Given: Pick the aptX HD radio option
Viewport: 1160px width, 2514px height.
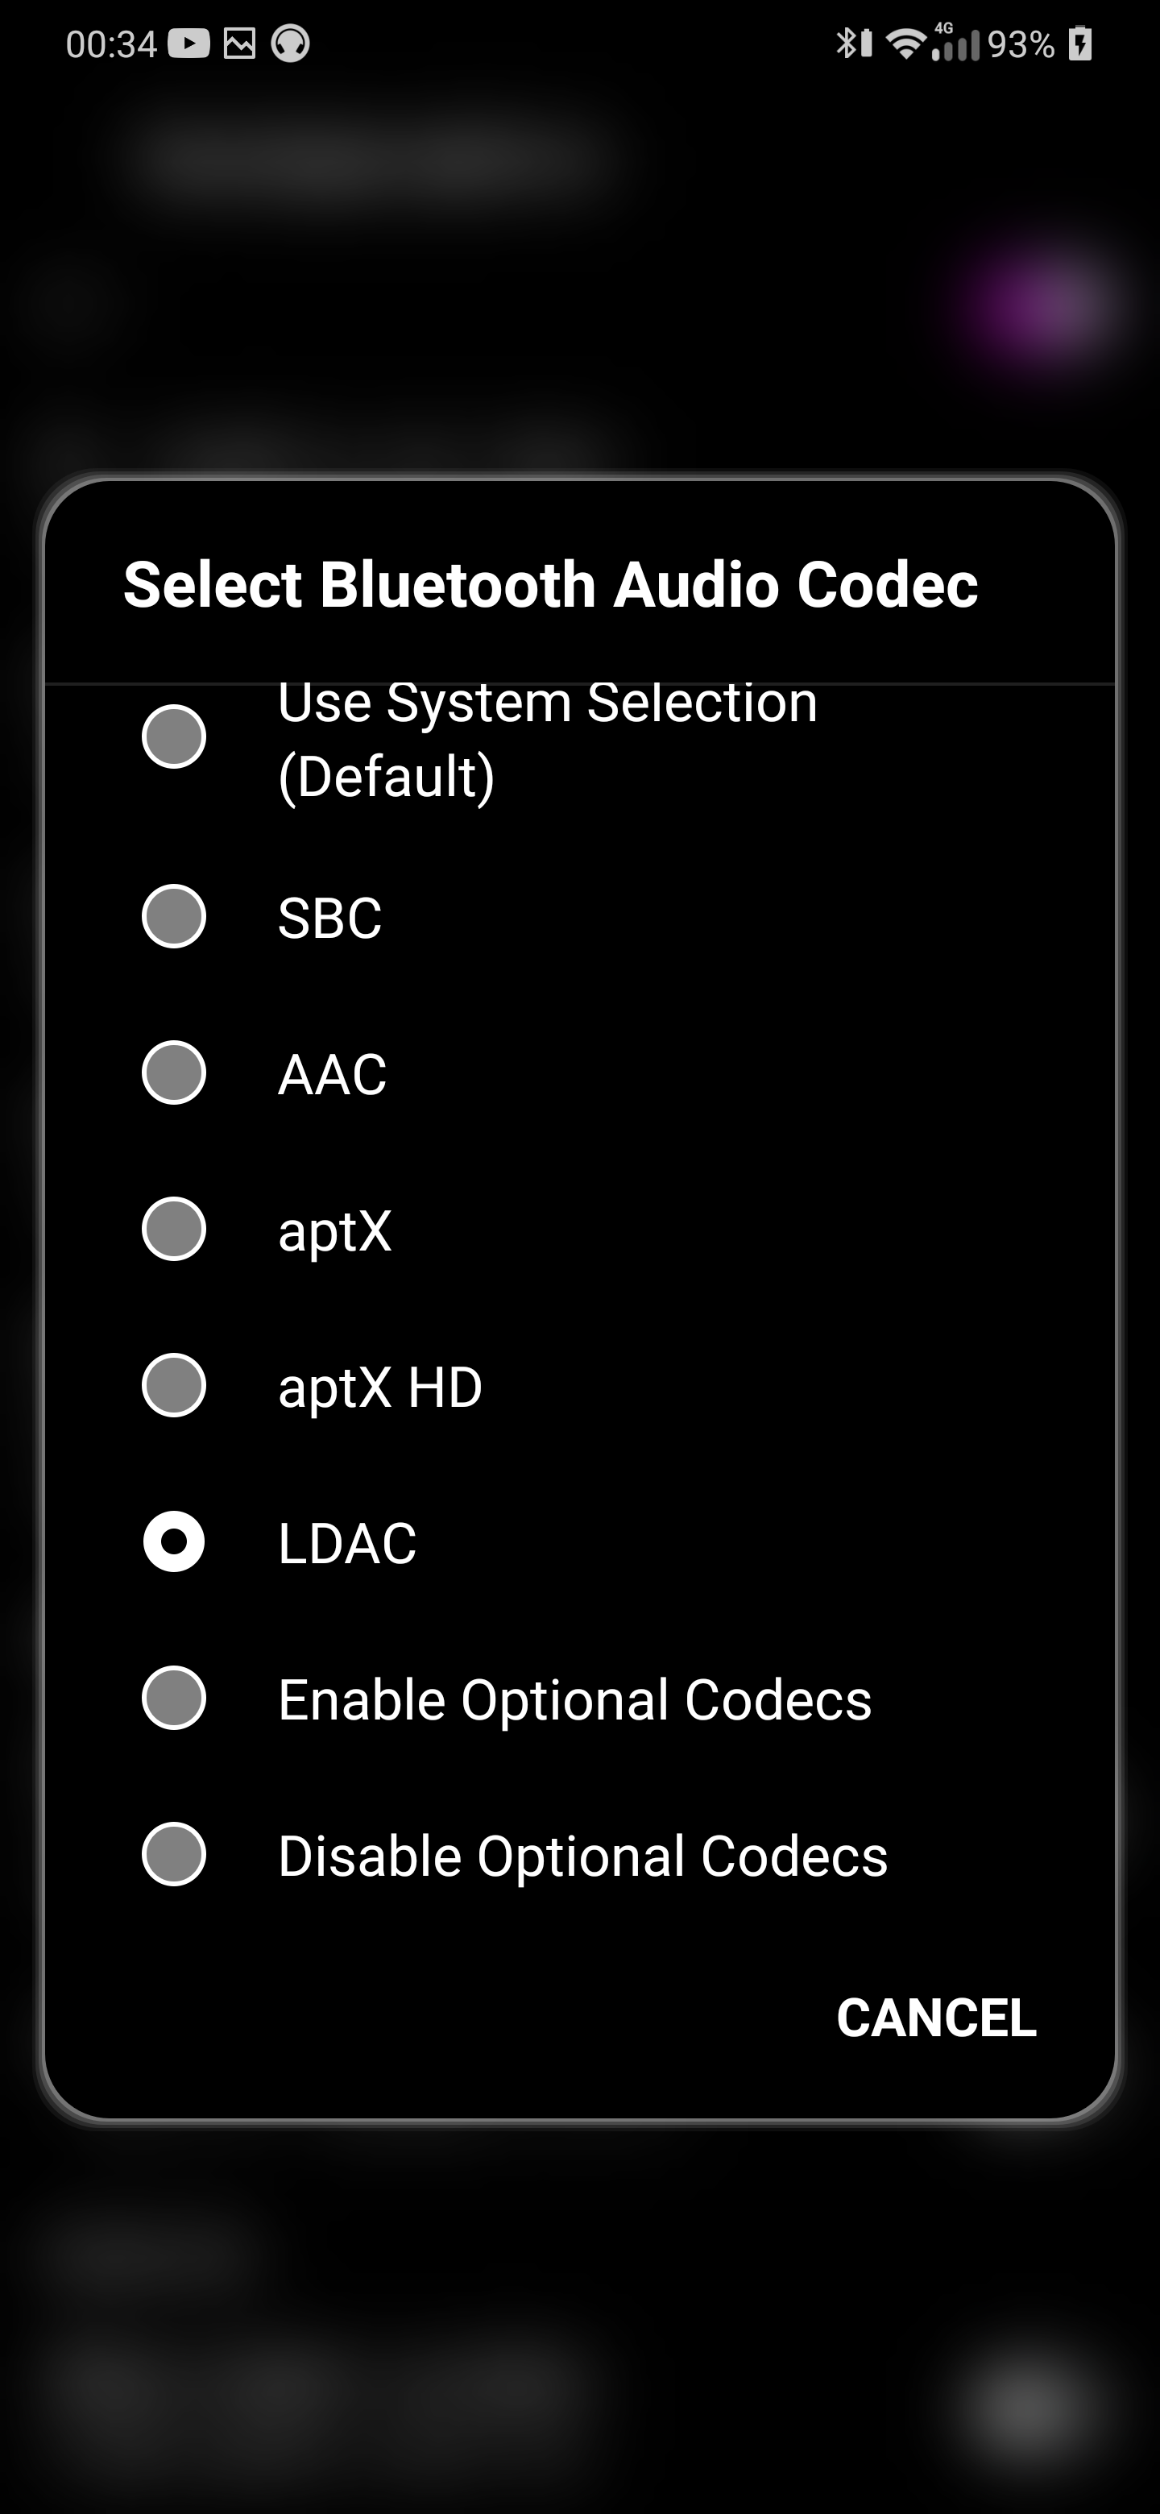Looking at the screenshot, I should click(174, 1385).
